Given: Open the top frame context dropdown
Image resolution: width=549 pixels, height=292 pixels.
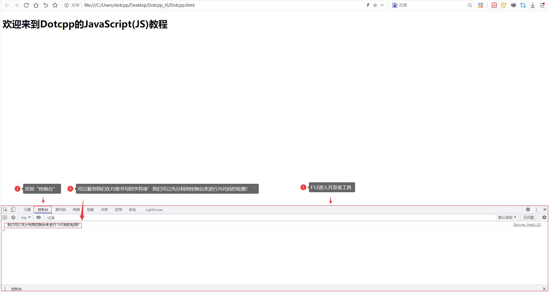Looking at the screenshot, I should [25, 217].
